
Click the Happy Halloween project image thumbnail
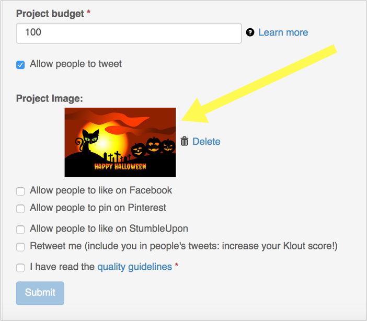click(120, 142)
